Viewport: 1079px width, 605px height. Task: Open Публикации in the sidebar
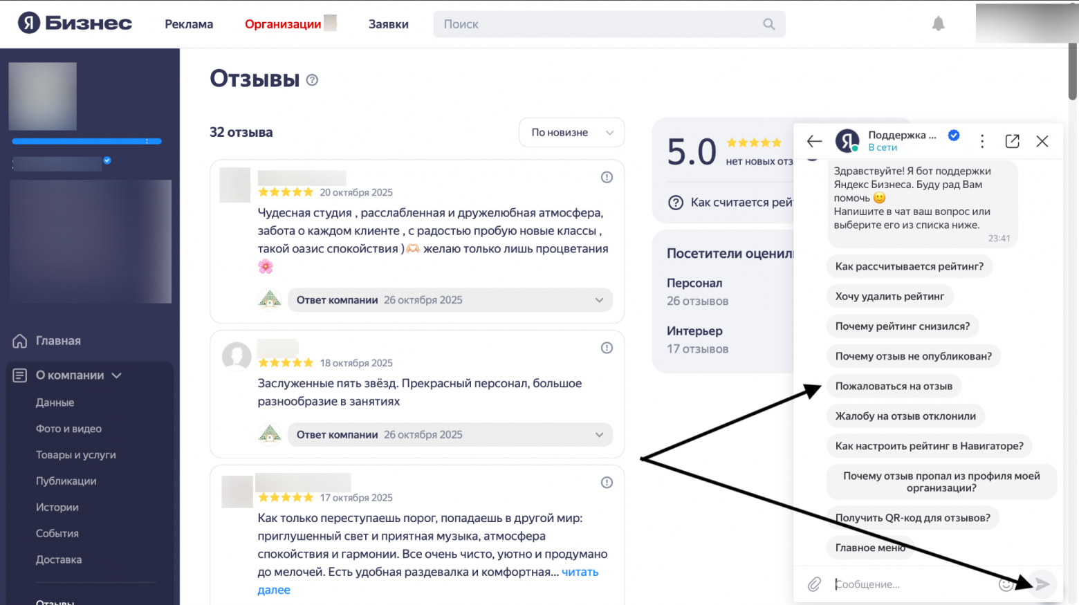[66, 481]
